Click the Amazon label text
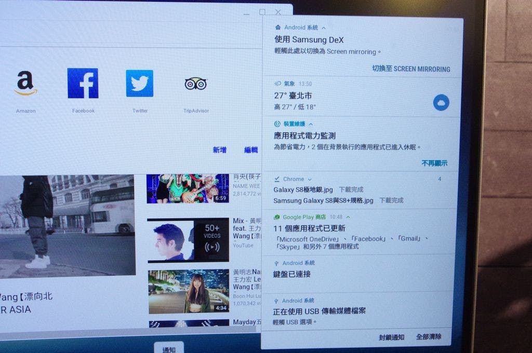The height and width of the screenshot is (353, 532). pos(26,111)
